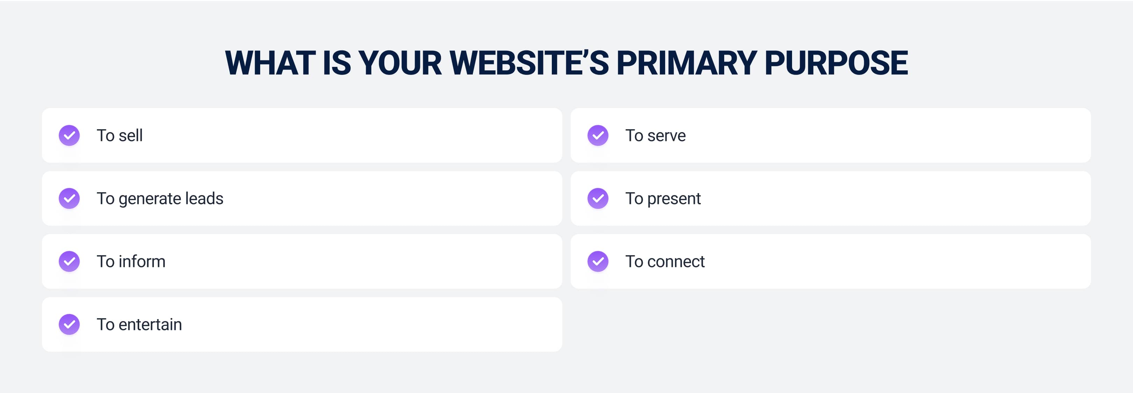Click the 'What is your website's primary purpose' heading
The image size is (1133, 393).
tap(566, 63)
